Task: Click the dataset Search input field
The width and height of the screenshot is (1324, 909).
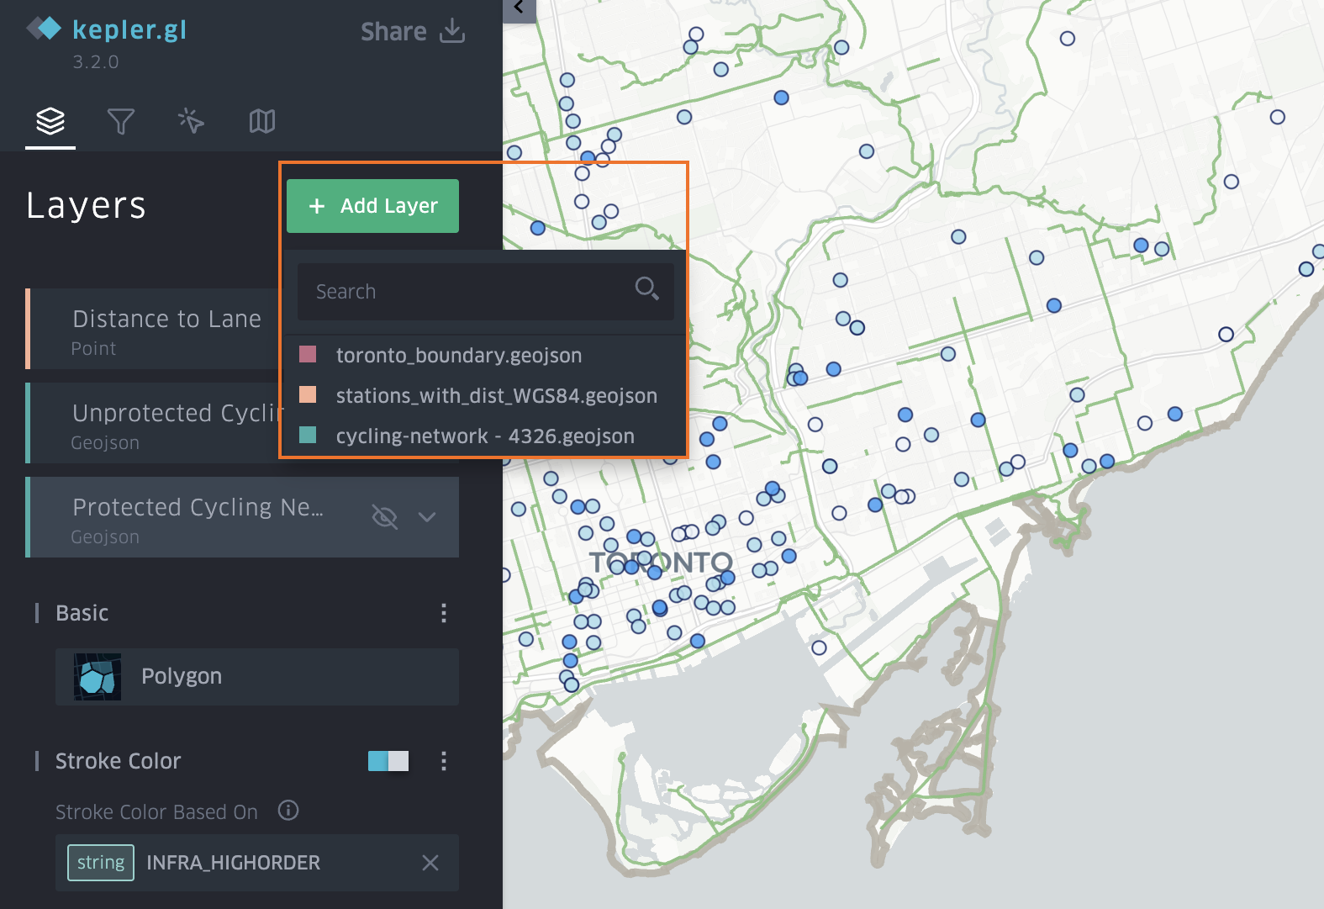Action: (x=467, y=292)
